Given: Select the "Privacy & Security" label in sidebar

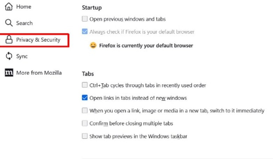Looking at the screenshot, I should (x=38, y=40).
